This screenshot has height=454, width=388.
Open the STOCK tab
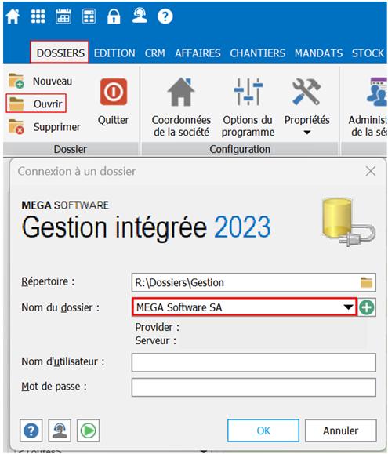click(368, 53)
